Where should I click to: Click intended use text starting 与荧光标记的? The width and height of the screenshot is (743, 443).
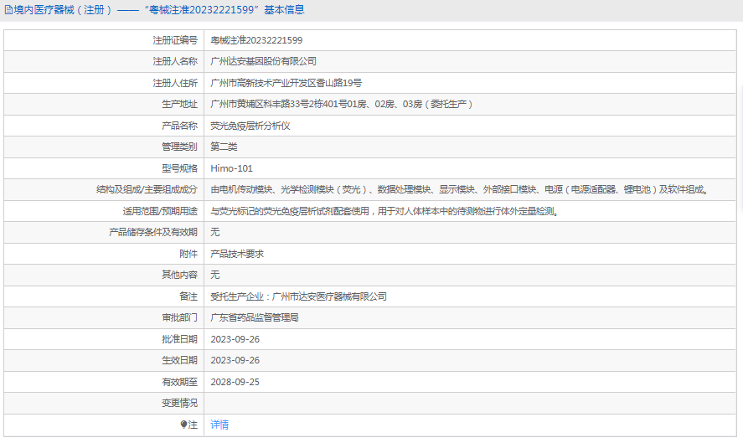384,211
